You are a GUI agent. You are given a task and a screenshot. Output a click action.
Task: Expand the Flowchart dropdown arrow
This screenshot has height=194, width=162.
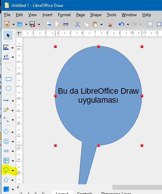click(x=13, y=161)
